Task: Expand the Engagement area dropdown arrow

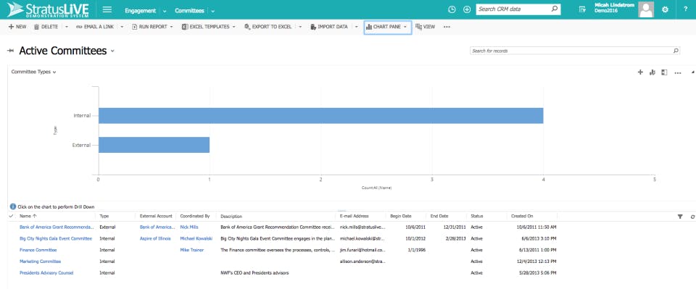Action: tap(165, 11)
